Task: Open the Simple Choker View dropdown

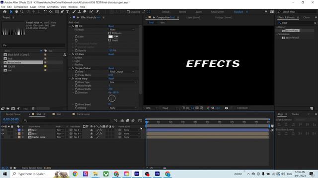Action: coord(122,72)
